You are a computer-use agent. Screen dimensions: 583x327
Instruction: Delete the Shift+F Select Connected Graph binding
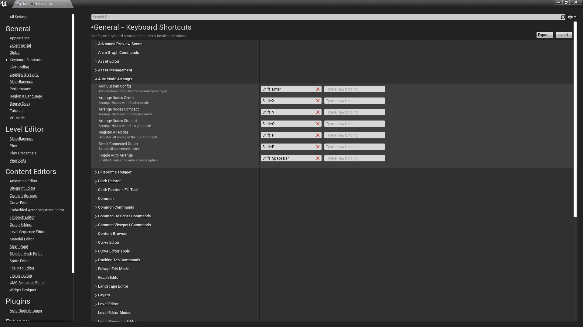(318, 147)
